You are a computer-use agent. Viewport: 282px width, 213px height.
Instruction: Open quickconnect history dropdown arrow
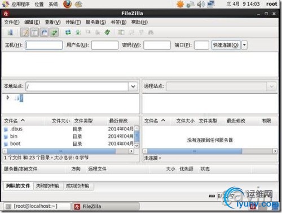tap(244, 45)
